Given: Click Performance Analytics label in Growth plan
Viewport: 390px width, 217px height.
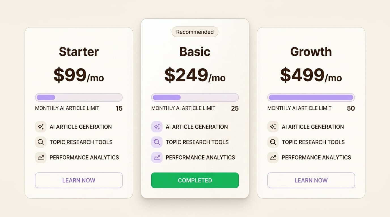Looking at the screenshot, I should pos(316,157).
